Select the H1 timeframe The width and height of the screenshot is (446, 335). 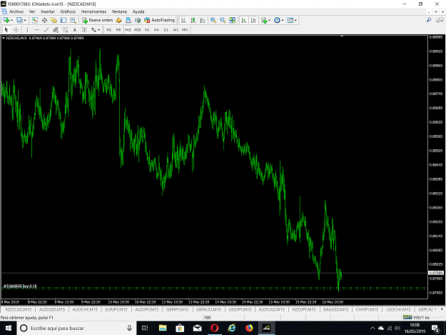[147, 29]
